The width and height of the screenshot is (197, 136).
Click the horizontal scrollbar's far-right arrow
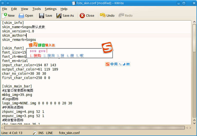pyautogui.click(x=190, y=128)
